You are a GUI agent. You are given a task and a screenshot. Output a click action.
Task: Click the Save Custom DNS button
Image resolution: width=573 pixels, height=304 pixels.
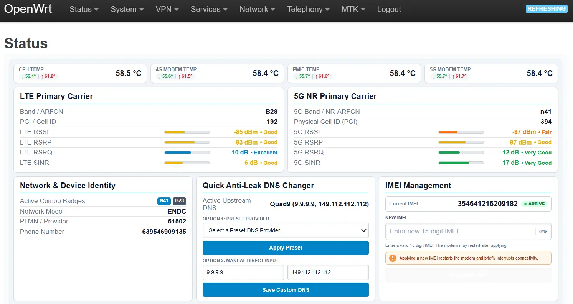click(286, 290)
